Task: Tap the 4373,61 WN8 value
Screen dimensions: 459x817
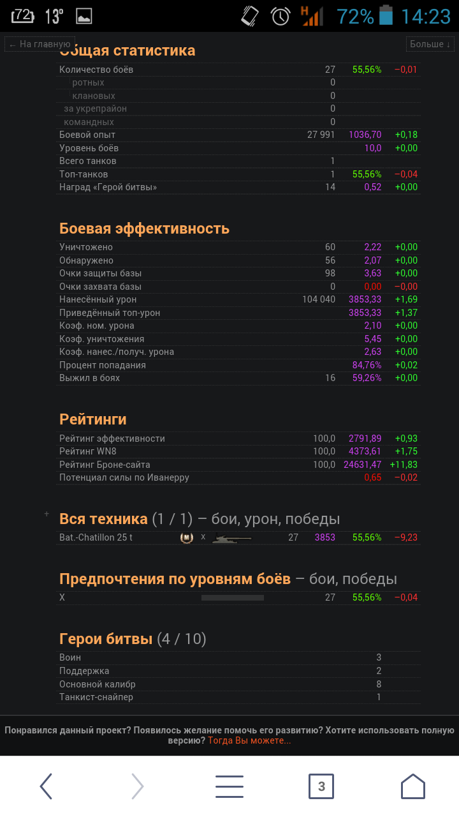Action: click(365, 451)
